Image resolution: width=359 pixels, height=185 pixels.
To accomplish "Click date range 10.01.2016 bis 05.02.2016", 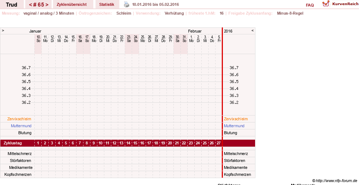I will (156, 4).
